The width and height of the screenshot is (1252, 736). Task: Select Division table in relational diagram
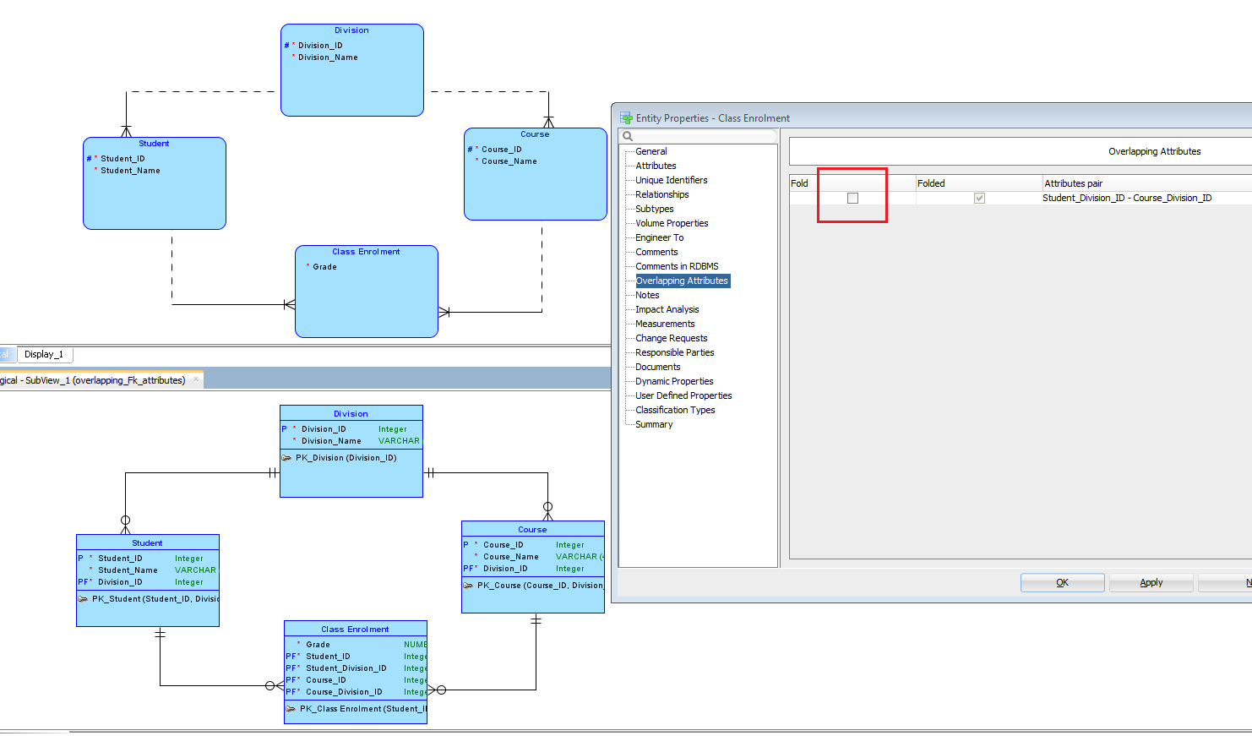coord(351,451)
